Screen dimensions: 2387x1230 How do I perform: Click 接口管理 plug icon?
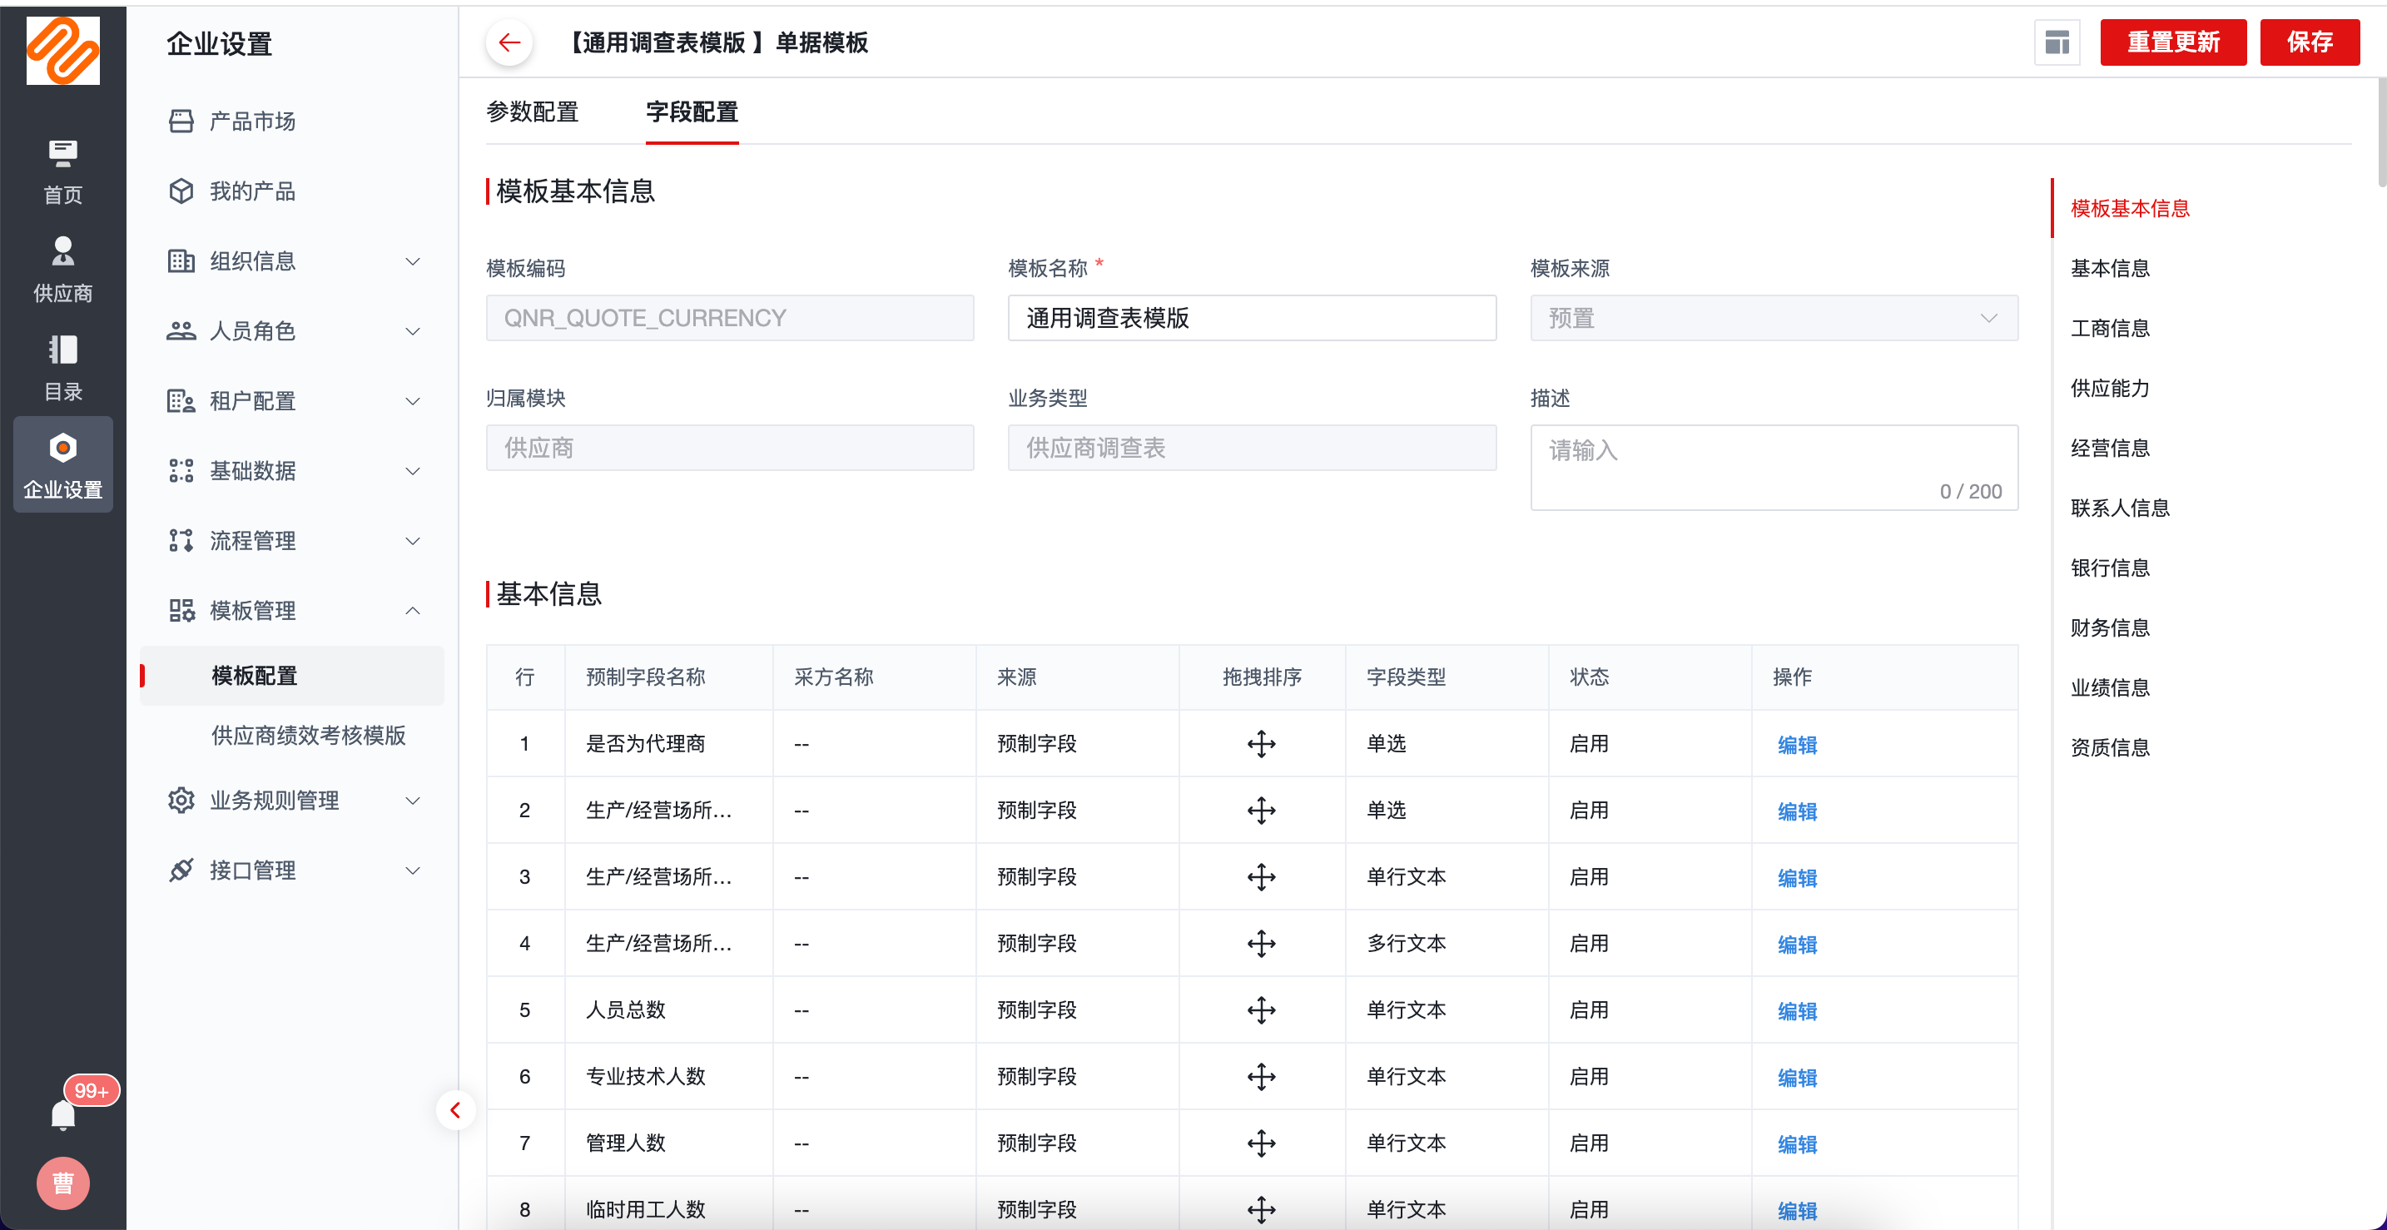coord(181,870)
